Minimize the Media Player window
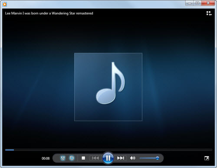The height and width of the screenshot is (168, 217). pos(190,3)
